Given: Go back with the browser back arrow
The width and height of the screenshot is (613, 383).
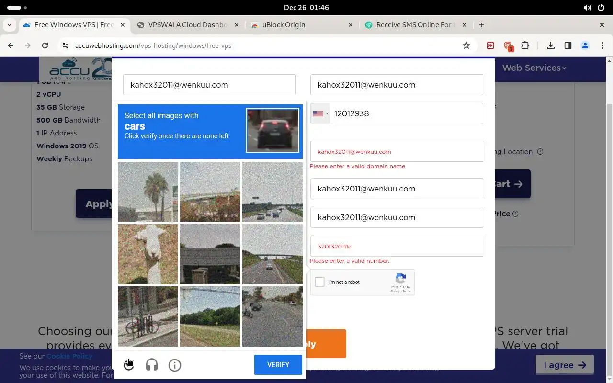Looking at the screenshot, I should pyautogui.click(x=11, y=45).
